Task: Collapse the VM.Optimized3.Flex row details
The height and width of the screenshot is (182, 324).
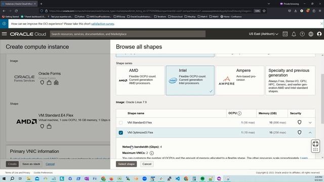Action: coord(310,132)
